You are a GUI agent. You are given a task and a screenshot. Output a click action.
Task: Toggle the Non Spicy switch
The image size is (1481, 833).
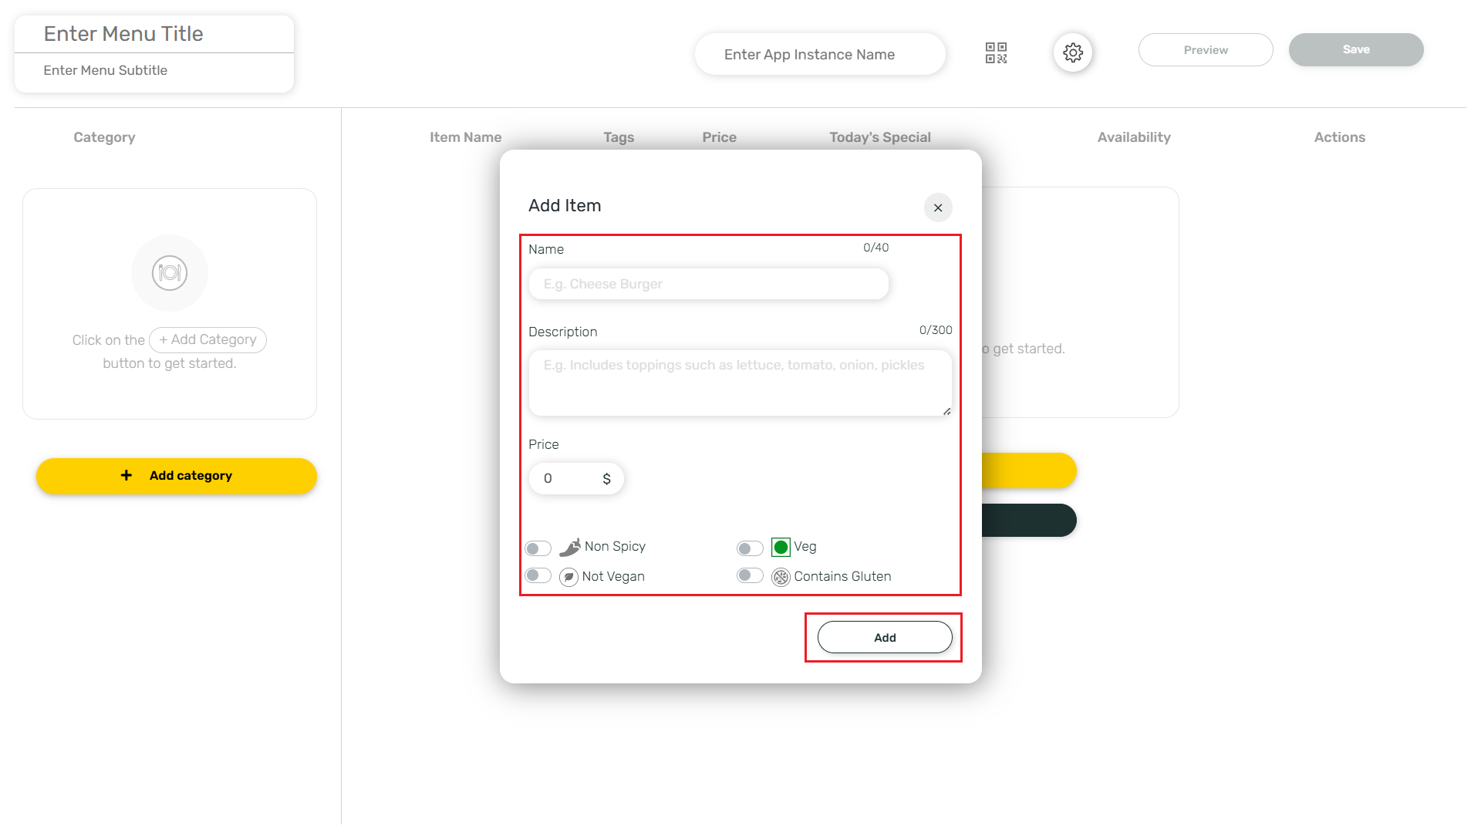538,548
